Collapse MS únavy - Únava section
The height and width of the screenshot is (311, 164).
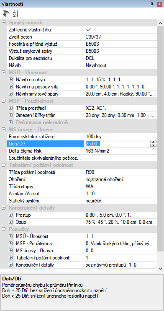coord(4,130)
